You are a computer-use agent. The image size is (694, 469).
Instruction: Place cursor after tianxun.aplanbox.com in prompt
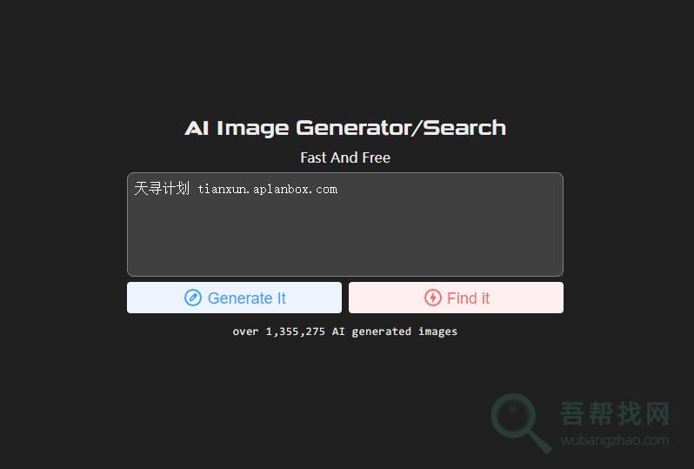click(338, 189)
